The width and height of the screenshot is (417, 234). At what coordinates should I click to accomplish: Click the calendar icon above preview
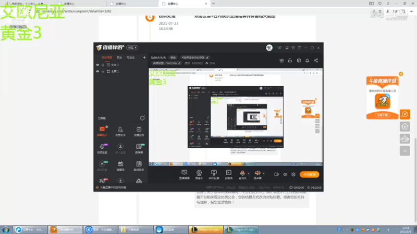coord(299,60)
